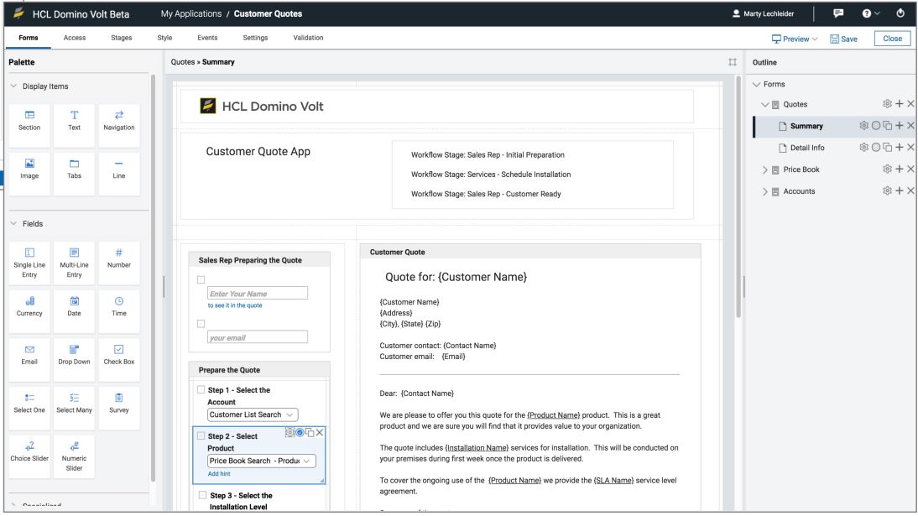Check Step 1 - Select the Account box
The image size is (918, 516).
(201, 389)
